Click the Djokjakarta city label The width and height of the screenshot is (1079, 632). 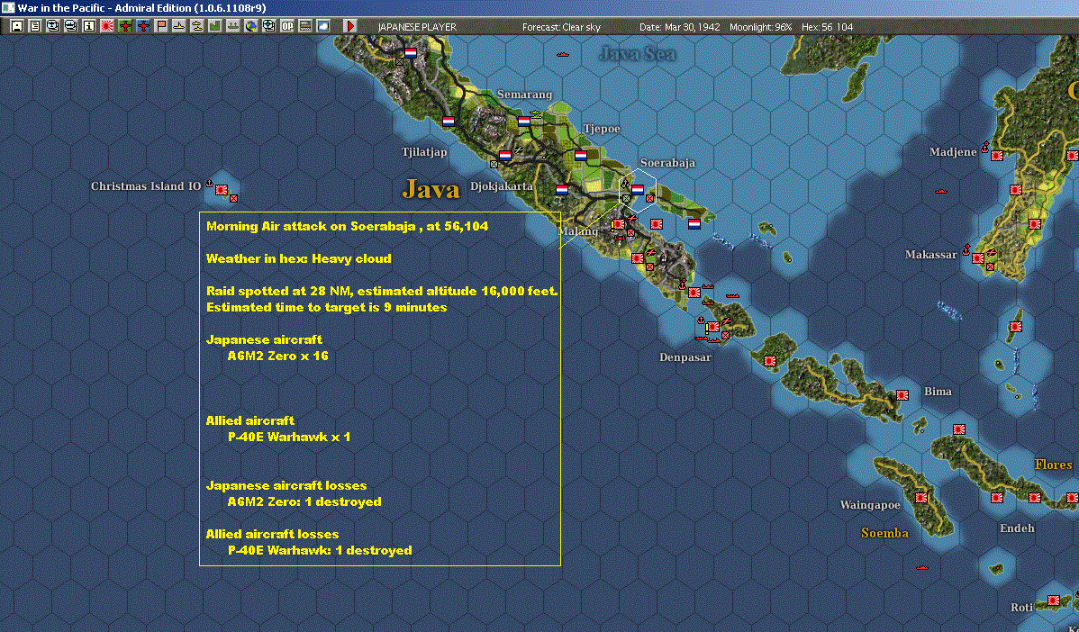501,186
